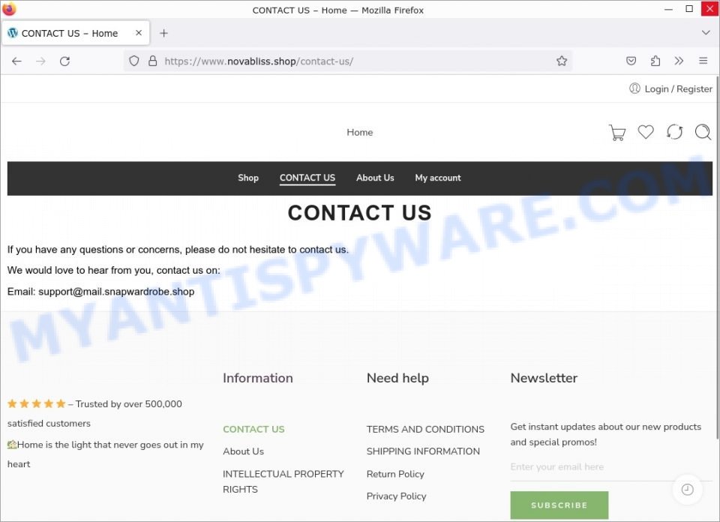Open the INTELLECTUAL PROPERTY RIGHTS link
720x522 pixels.
(x=283, y=481)
